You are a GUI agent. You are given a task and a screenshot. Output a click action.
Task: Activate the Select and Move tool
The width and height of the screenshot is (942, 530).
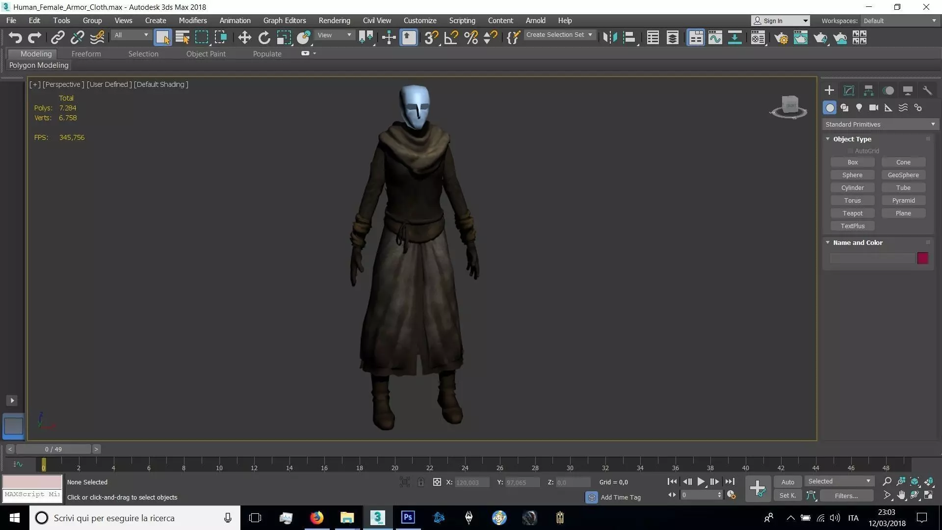[244, 38]
